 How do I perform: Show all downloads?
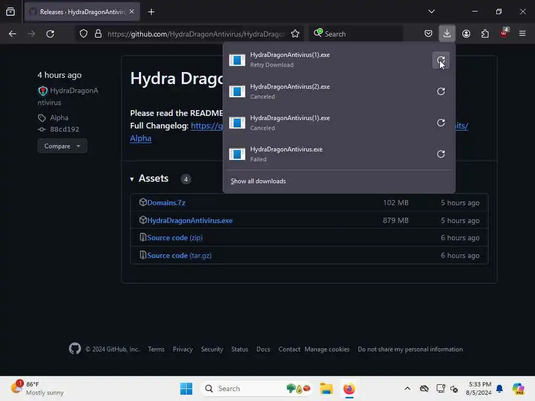pos(258,181)
